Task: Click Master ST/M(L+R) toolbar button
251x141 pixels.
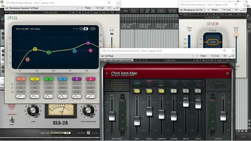Action: (x=161, y=11)
